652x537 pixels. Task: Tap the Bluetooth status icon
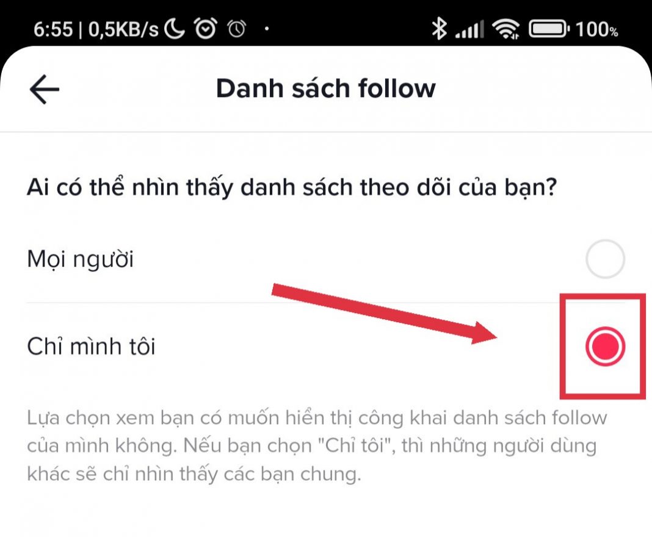tap(439, 29)
